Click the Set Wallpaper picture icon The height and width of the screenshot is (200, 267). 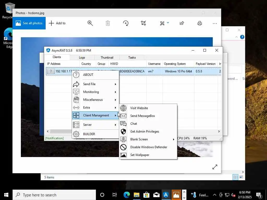[x=123, y=155]
